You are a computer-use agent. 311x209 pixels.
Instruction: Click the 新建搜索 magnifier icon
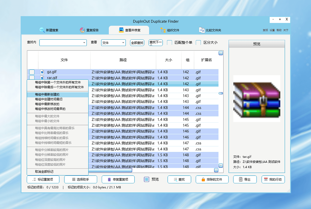pyautogui.click(x=42, y=30)
